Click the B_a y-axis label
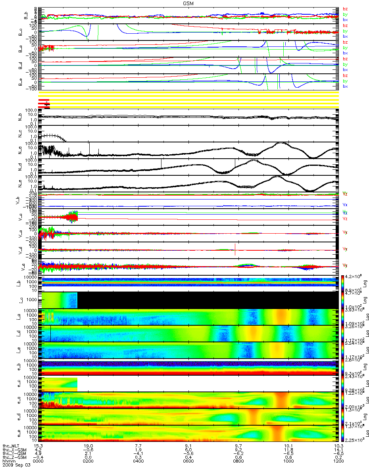 pos(20,48)
